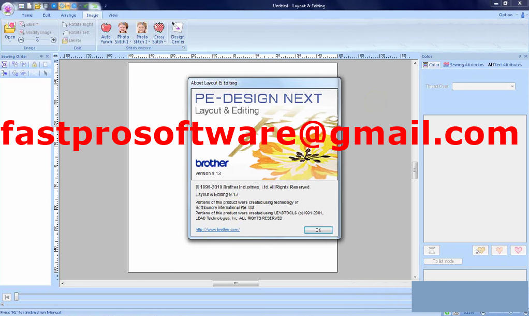
Task: Click the arrow pointer icon in the Sewing Order panel
Action: pyautogui.click(x=46, y=73)
